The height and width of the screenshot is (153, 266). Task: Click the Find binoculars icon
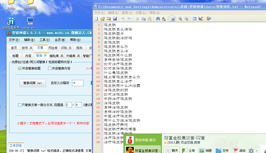coord(158,19)
